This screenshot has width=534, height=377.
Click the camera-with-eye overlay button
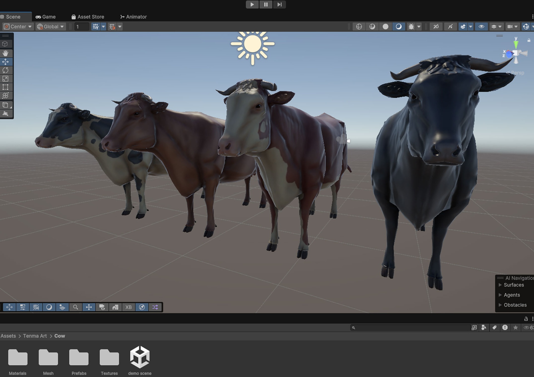click(x=102, y=307)
